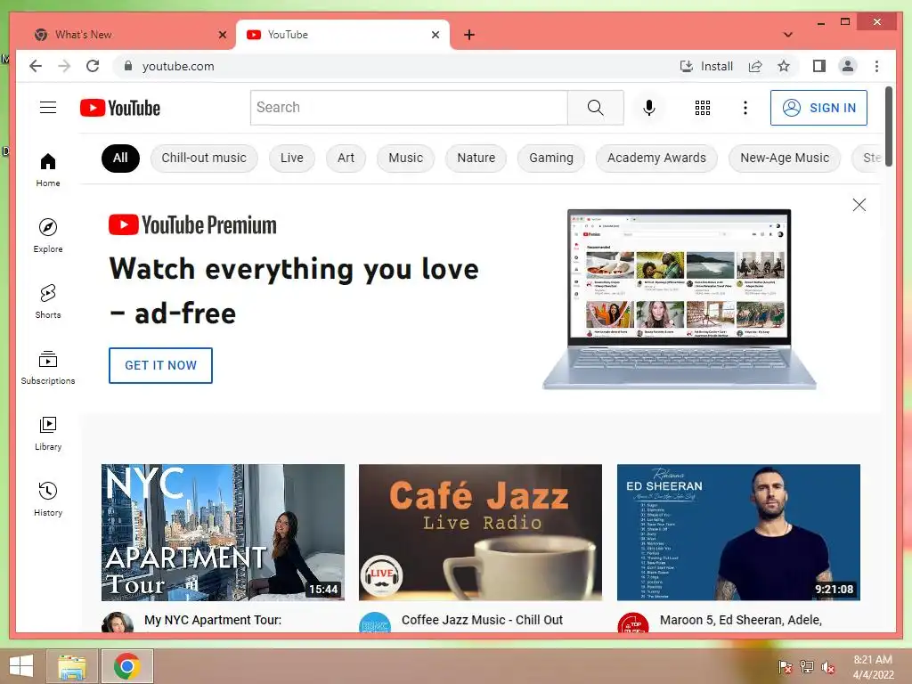The width and height of the screenshot is (912, 684).
Task: Select the Art filter chip
Action: [346, 159]
